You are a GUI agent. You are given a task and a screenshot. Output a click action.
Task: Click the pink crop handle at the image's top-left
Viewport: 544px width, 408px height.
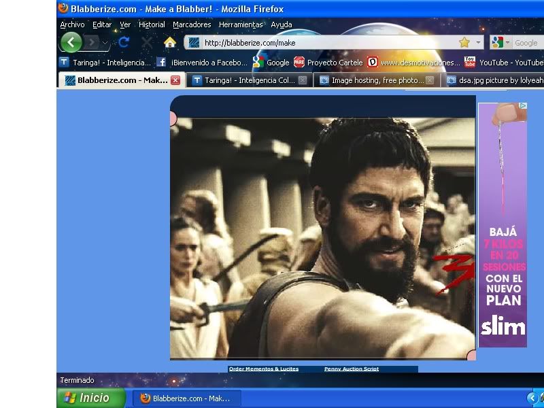click(x=173, y=118)
